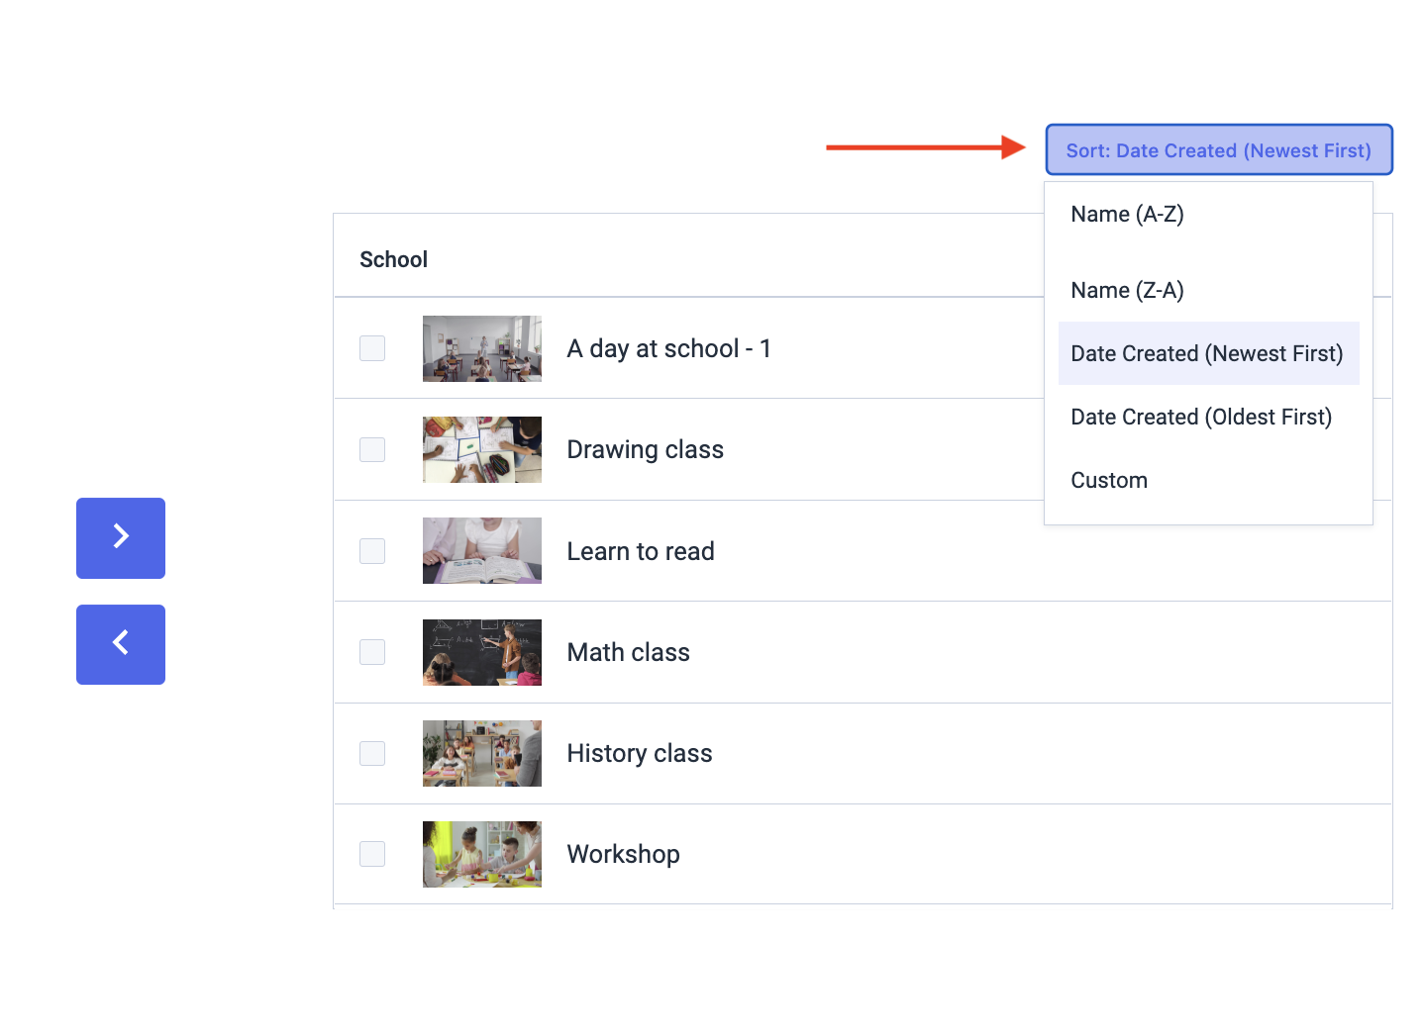Click the right arrow navigation icon
The width and height of the screenshot is (1424, 1035).
120,538
